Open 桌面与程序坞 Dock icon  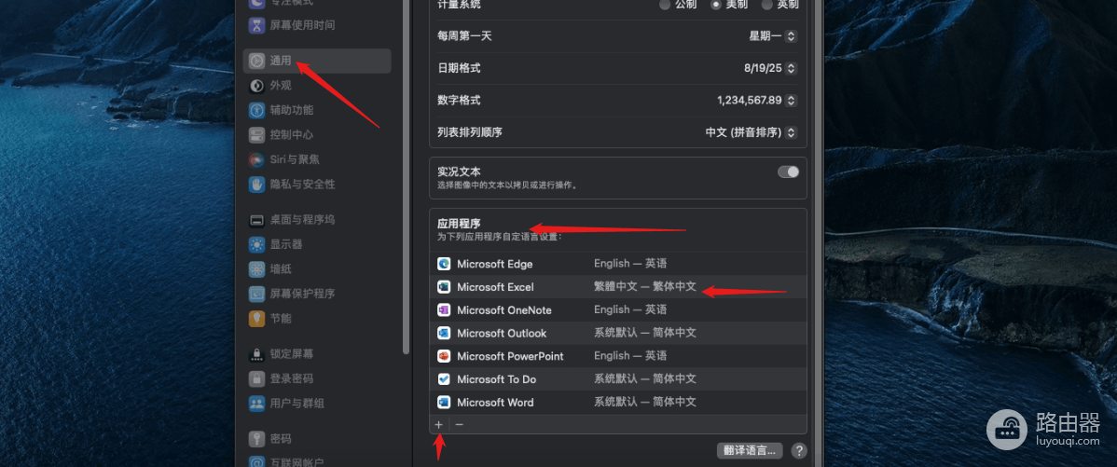point(256,220)
